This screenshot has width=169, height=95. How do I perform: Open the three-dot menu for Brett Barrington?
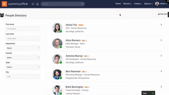(161, 87)
